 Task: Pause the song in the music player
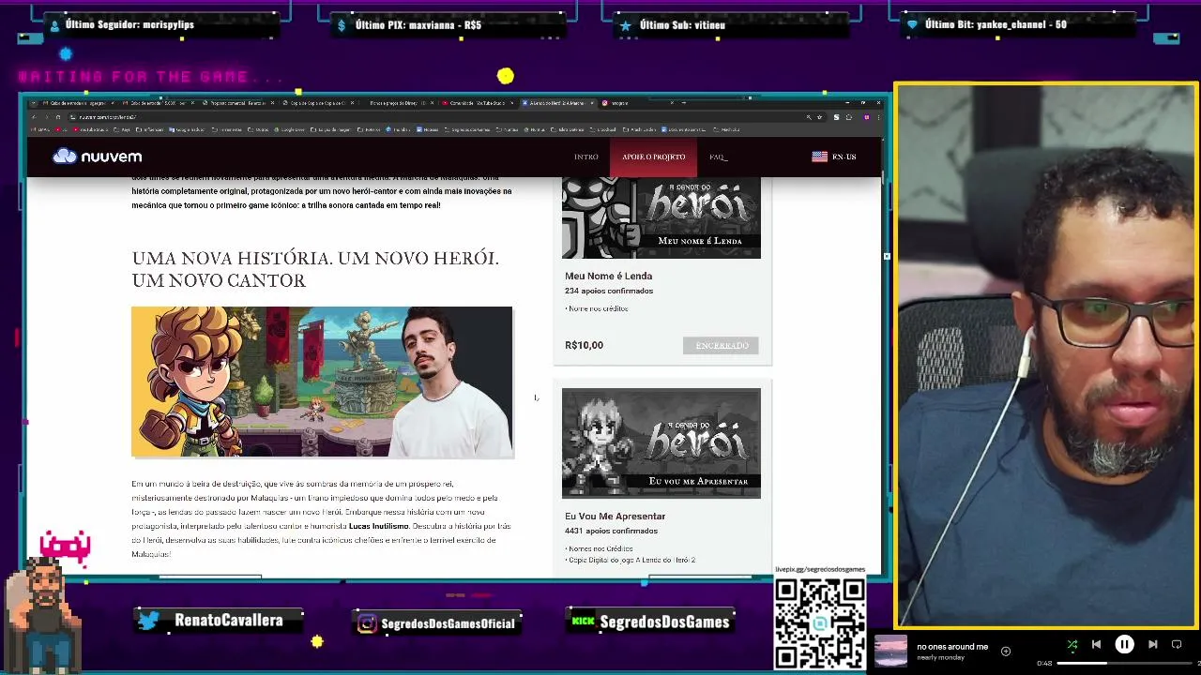click(x=1124, y=644)
